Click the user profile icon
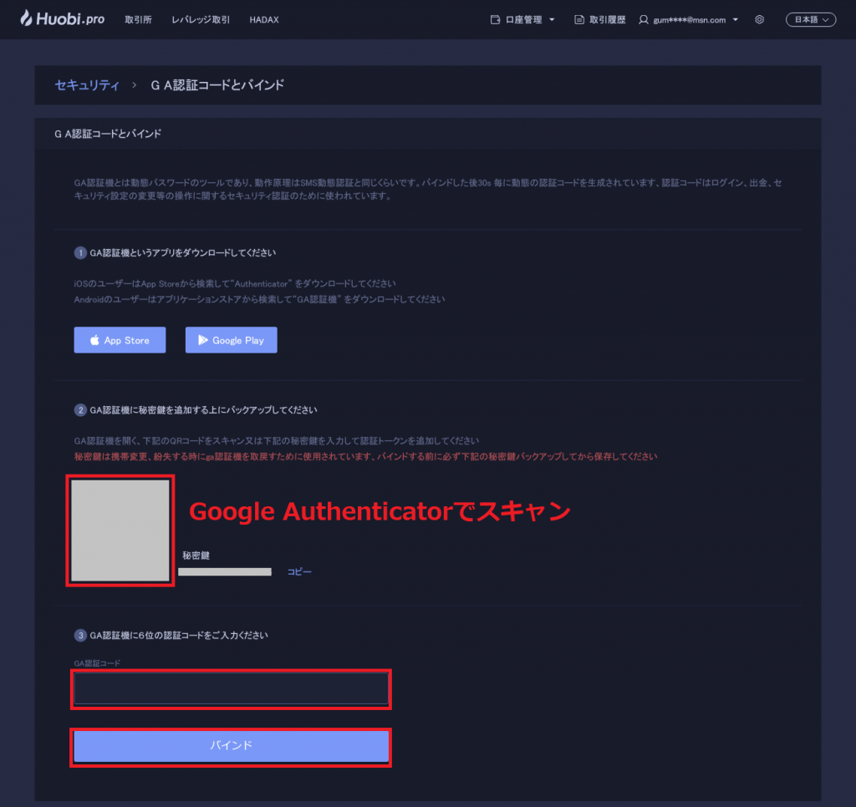856x807 pixels. click(644, 20)
